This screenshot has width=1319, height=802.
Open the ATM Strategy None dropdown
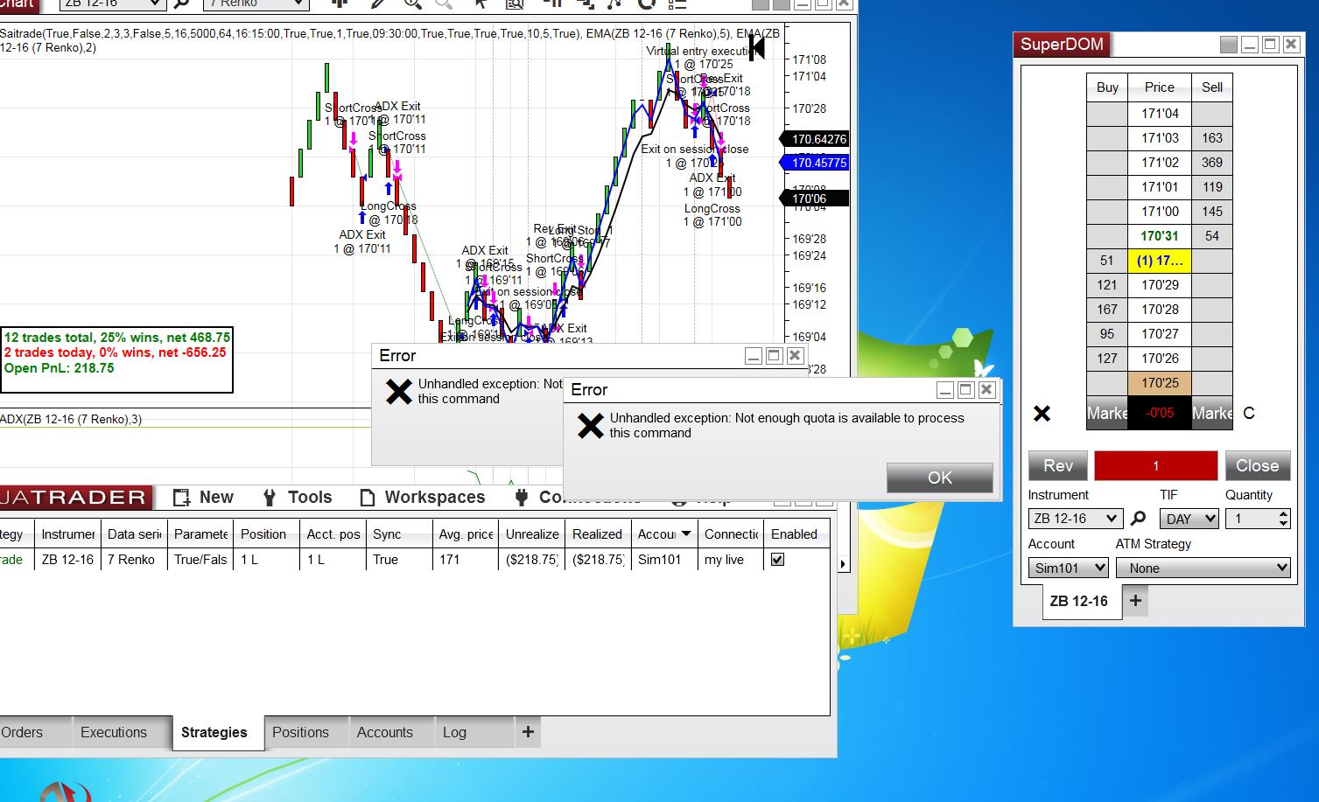[x=1203, y=568]
